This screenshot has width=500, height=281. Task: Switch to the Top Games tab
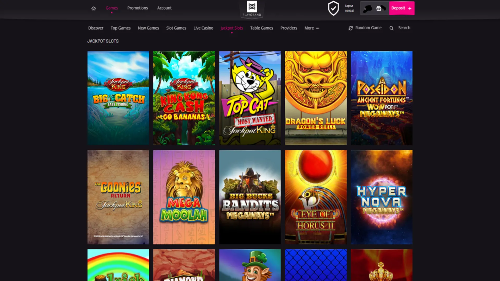121,28
